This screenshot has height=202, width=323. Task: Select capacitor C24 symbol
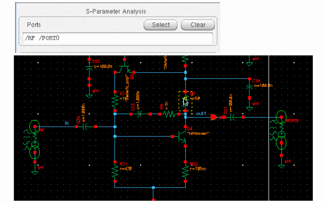tap(249, 88)
